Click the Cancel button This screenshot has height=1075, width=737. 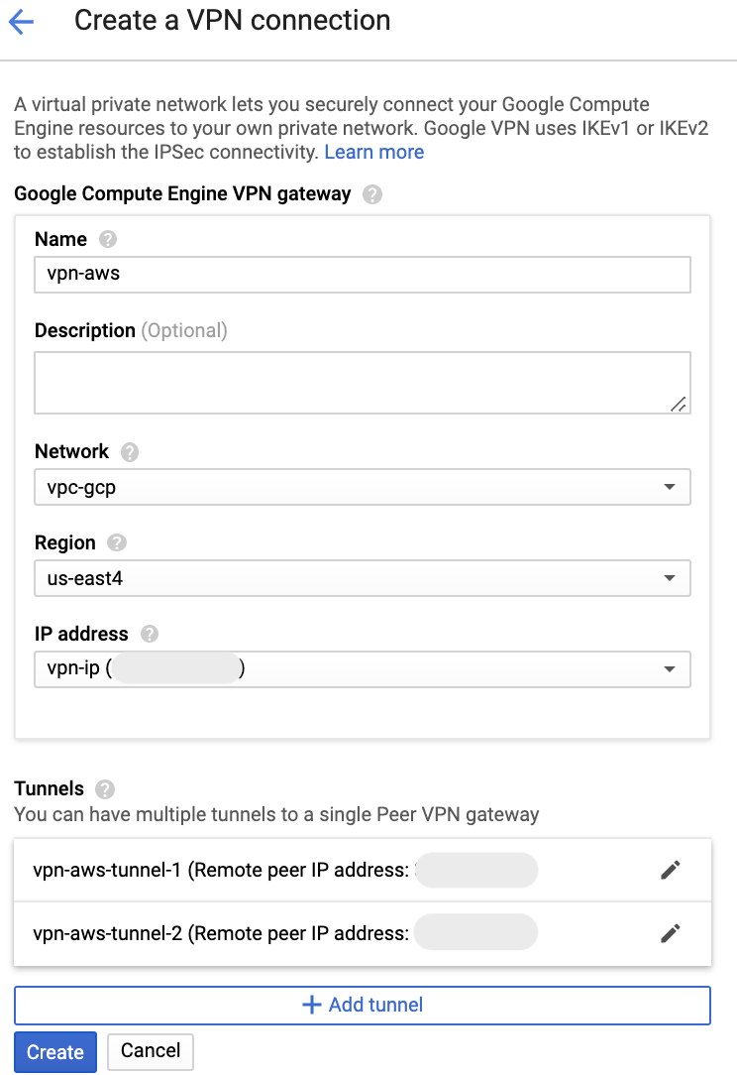tap(151, 1051)
